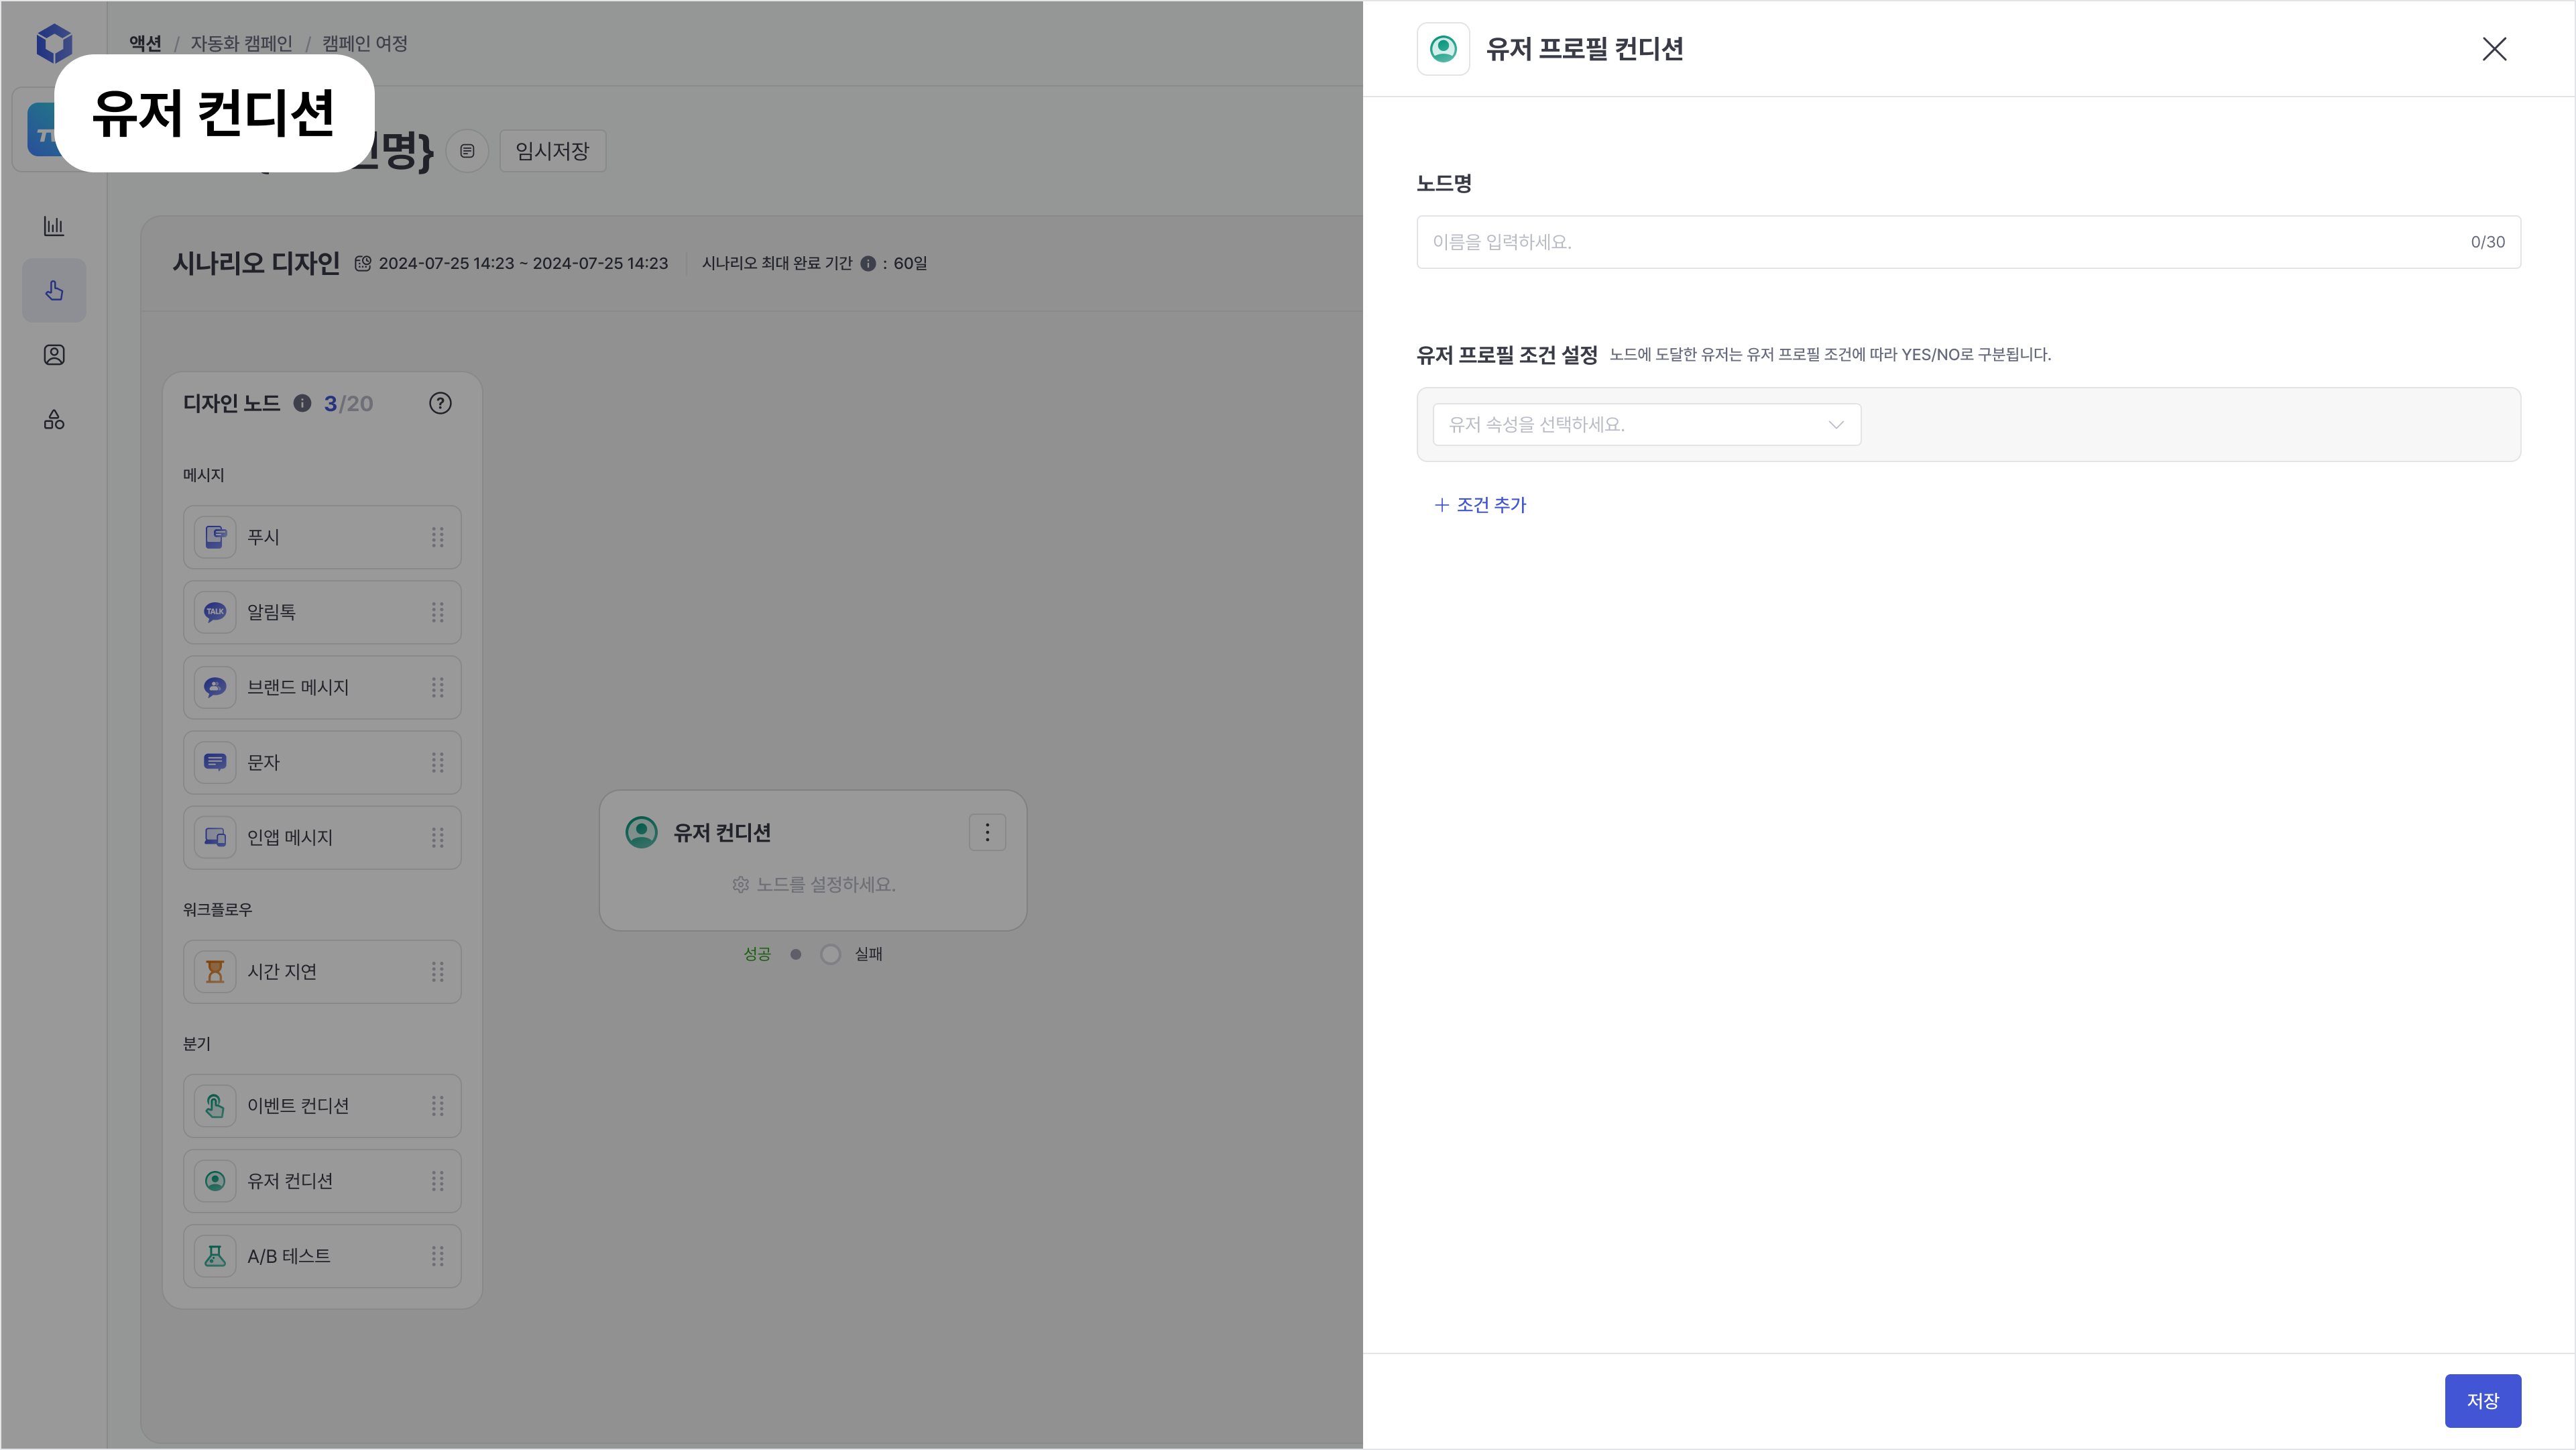
Task: Click the analytics bar chart sidebar icon
Action: tap(54, 226)
